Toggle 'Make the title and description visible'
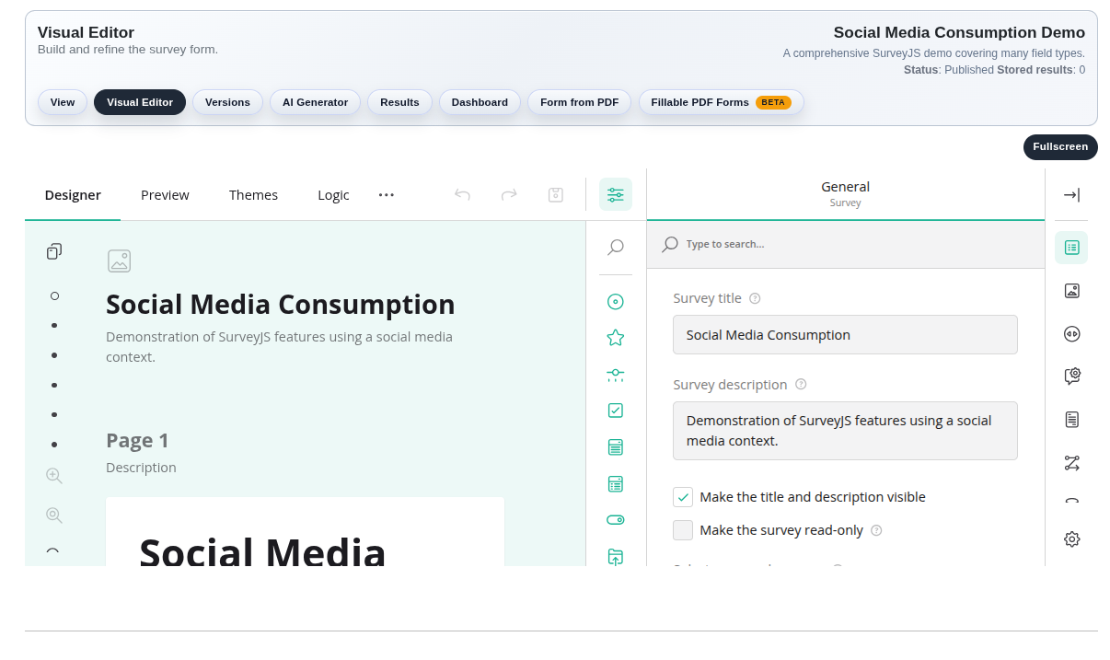1110x660 pixels. 683,496
